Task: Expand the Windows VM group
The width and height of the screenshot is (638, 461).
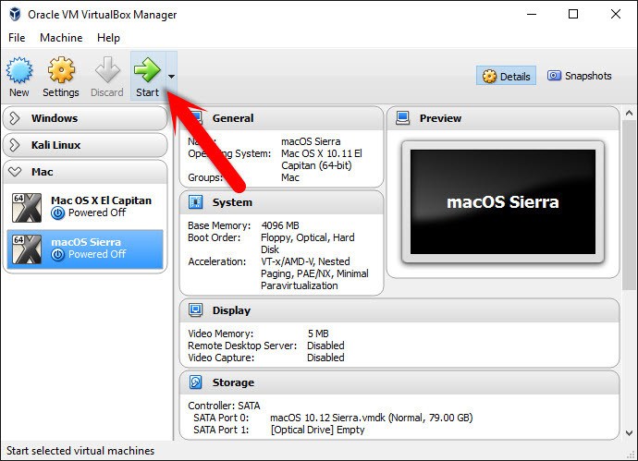Action: [16, 118]
